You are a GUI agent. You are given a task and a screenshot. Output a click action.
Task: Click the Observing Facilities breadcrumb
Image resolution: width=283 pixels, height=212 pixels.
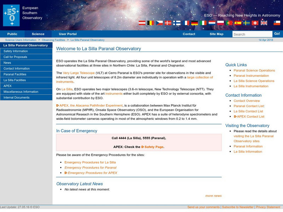click(54, 40)
